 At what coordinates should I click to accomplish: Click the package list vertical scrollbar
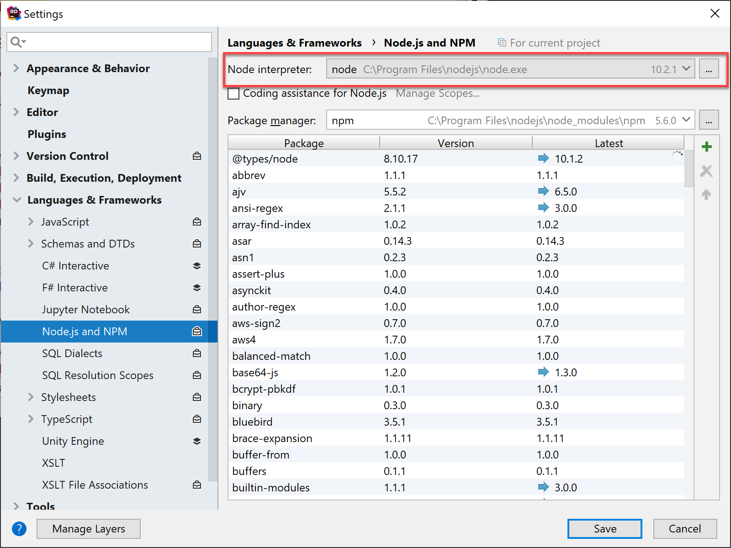click(689, 169)
